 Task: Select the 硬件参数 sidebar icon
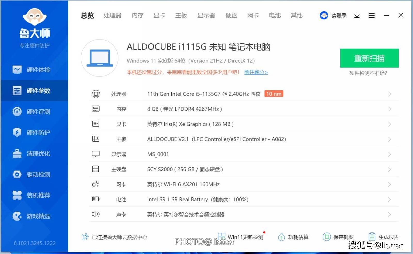pyautogui.click(x=17, y=91)
